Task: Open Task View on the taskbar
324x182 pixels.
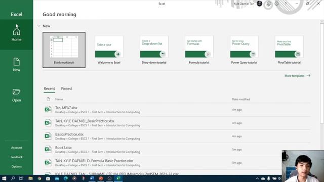Action: pos(21,178)
